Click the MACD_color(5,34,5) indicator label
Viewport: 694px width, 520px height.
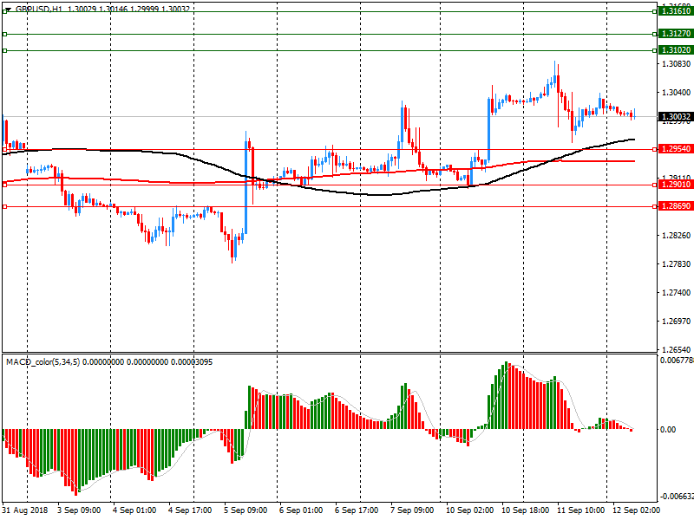43,361
